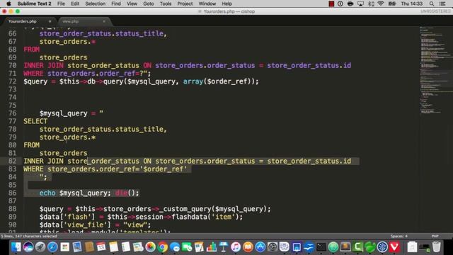Click the 'die' keyword on line 86
This screenshot has width=453, height=255.
pos(121,193)
